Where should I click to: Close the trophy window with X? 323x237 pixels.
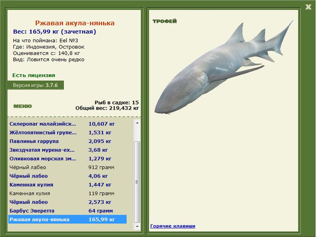click(308, 7)
